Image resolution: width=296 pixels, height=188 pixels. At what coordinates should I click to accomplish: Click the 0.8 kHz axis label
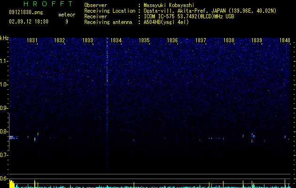pyautogui.click(x=4, y=132)
